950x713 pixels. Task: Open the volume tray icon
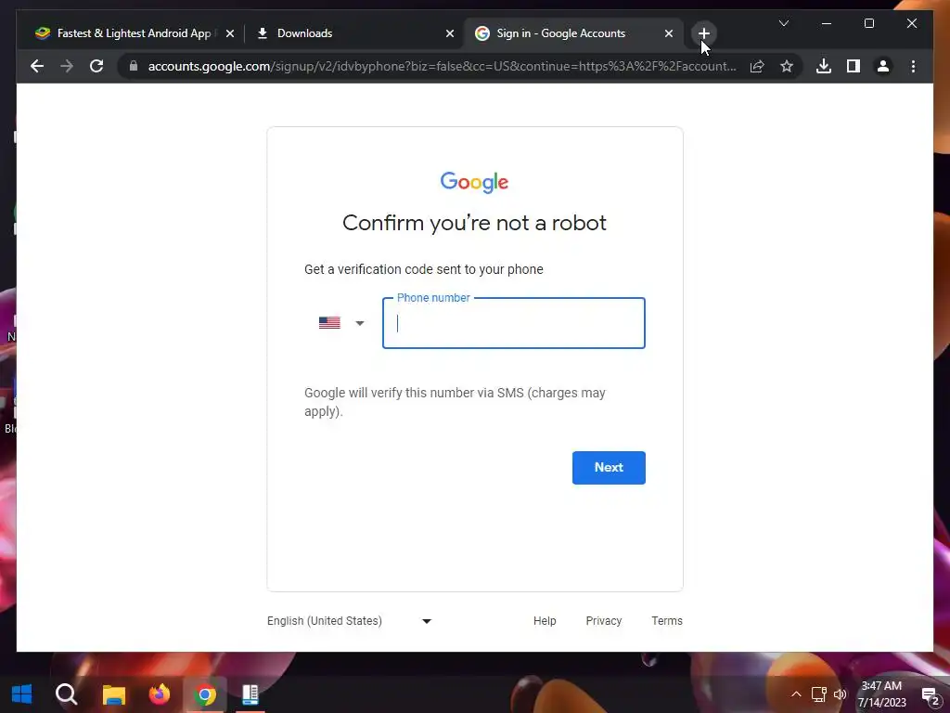click(x=840, y=694)
